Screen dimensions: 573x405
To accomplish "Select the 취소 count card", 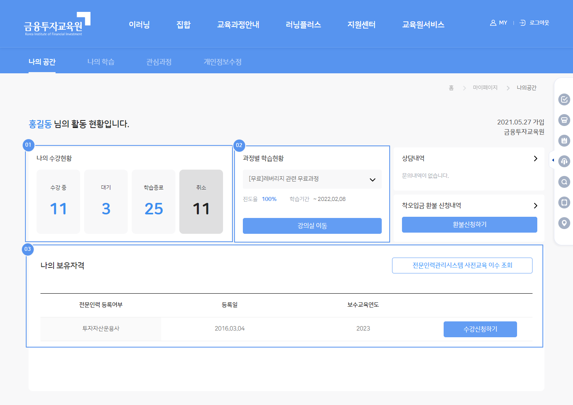I will point(201,202).
